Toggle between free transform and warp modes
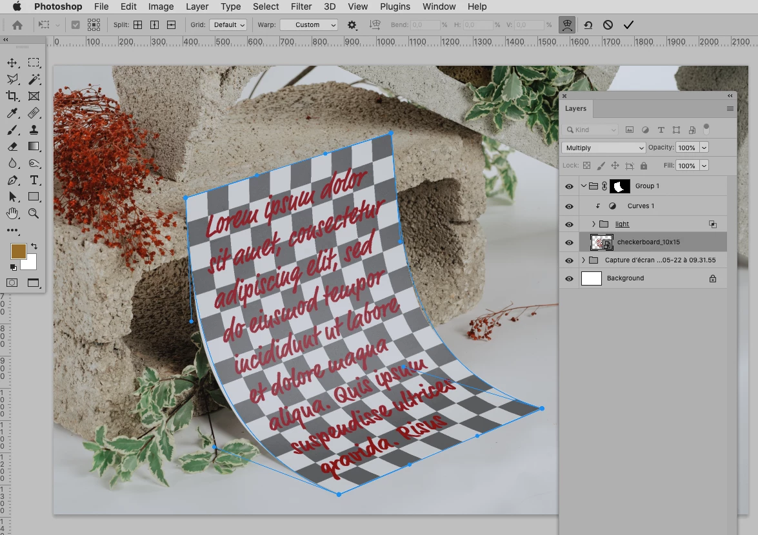This screenshot has width=758, height=535. pyautogui.click(x=567, y=24)
